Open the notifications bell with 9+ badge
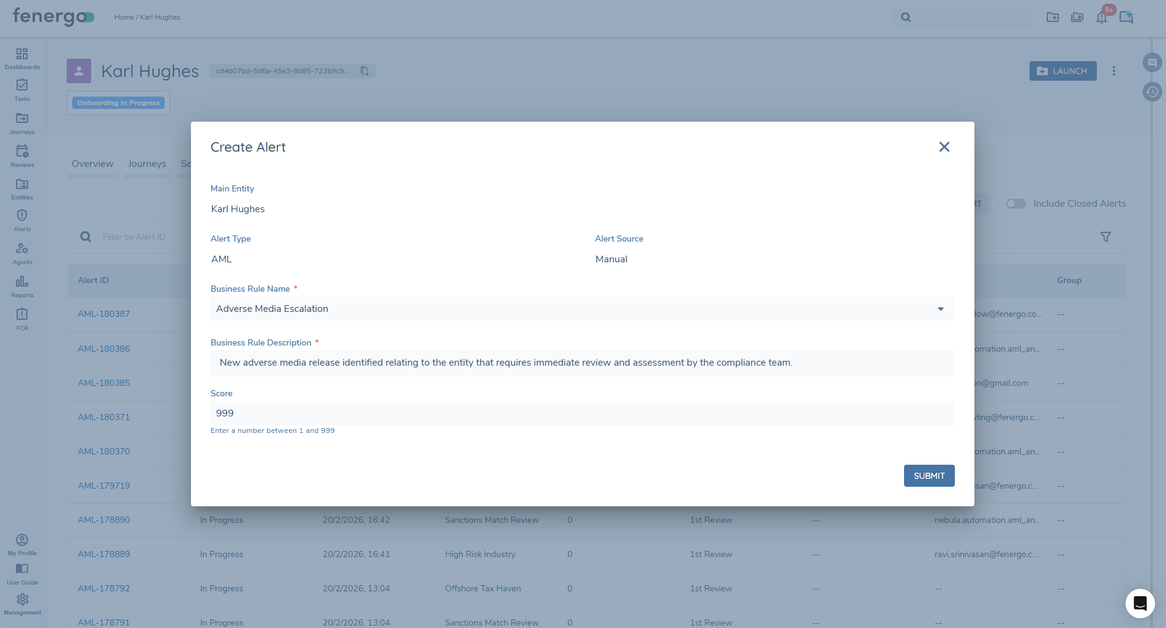The height and width of the screenshot is (628, 1166). pyautogui.click(x=1101, y=17)
